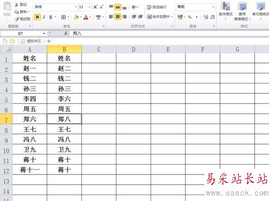Apply the yellow fill color bucket
Viewport: 269px width, 201px height.
coord(76,17)
